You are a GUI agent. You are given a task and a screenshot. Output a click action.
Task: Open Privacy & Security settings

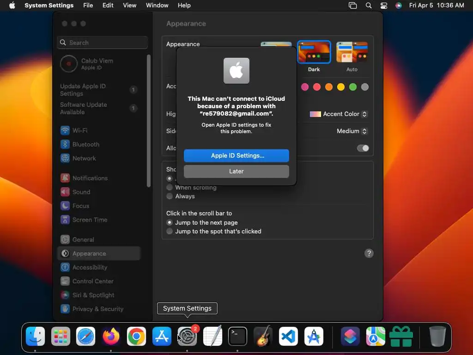(99, 309)
